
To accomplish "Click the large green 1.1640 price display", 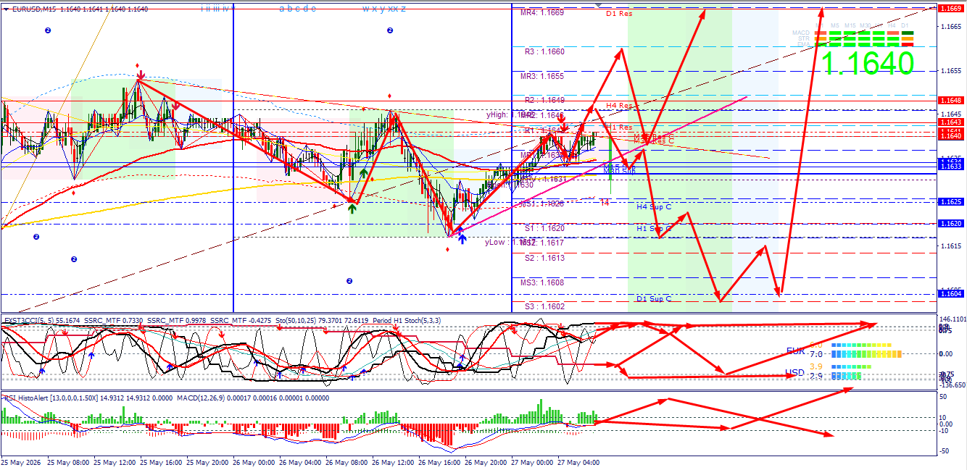I will (x=868, y=64).
